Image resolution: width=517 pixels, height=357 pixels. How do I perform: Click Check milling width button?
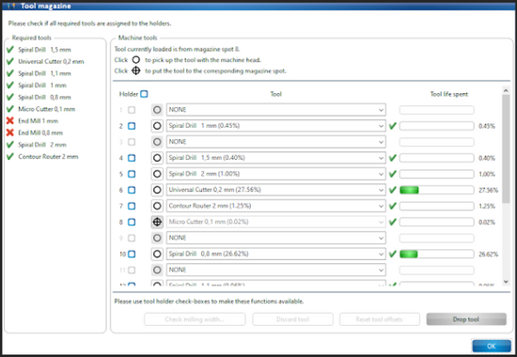pyautogui.click(x=195, y=319)
